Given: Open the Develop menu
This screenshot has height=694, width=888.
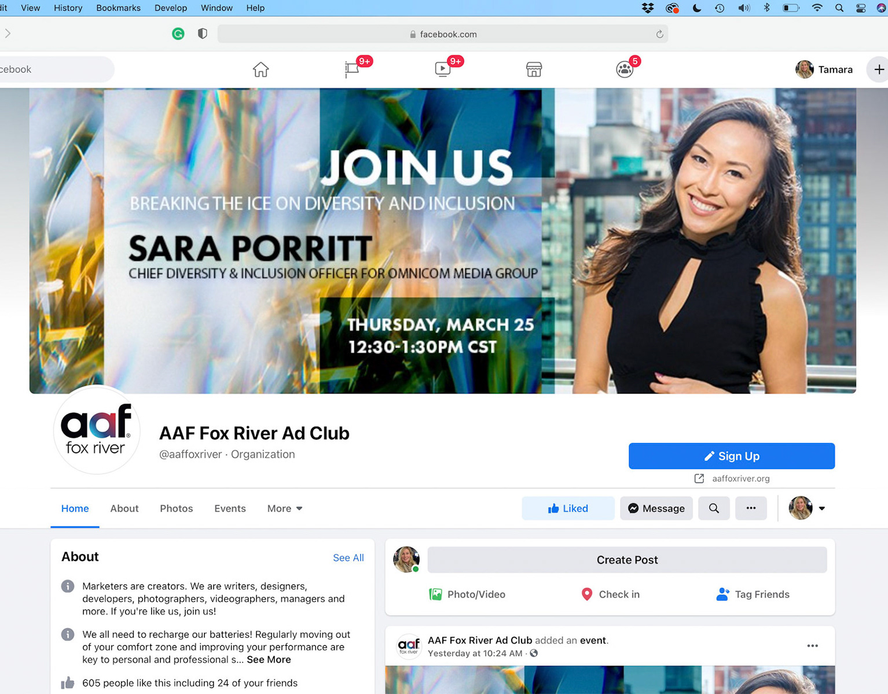Looking at the screenshot, I should click(171, 8).
